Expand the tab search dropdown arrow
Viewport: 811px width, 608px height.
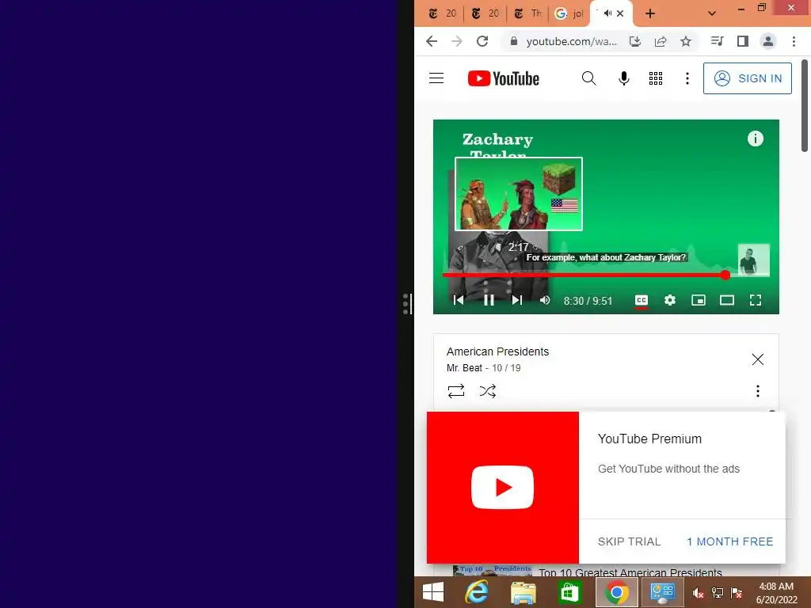[x=712, y=13]
